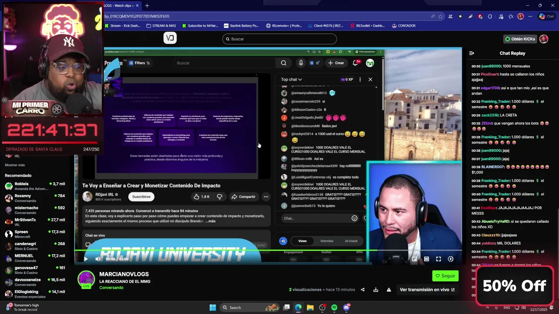
Task: Toggle fullscreen on the clip player
Action: (438, 259)
